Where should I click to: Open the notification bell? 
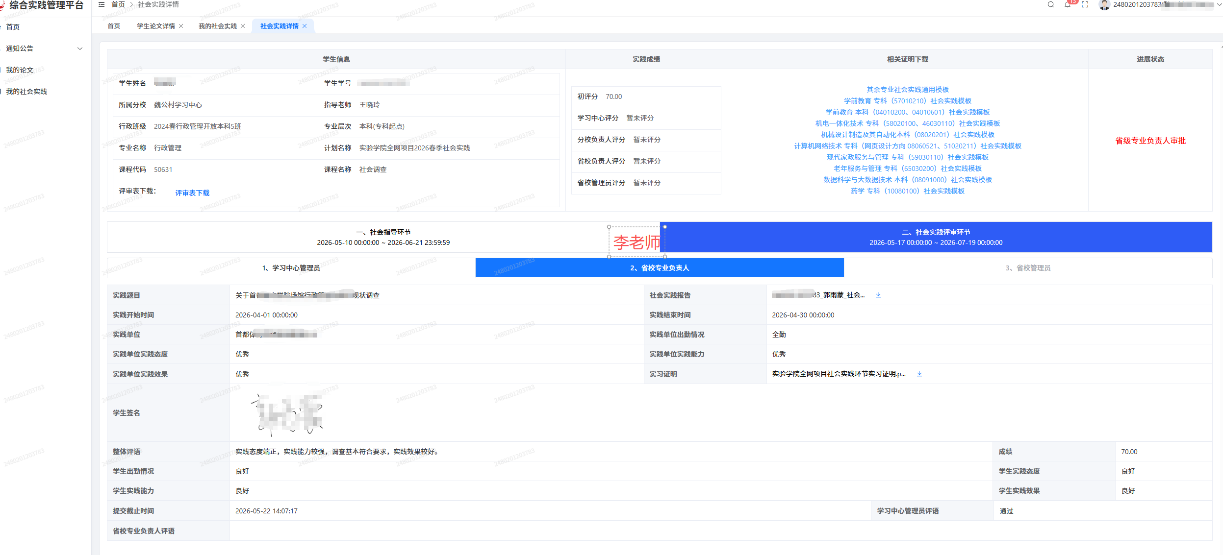coord(1068,4)
